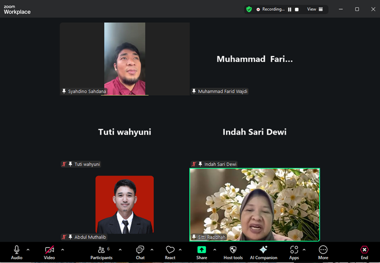The height and width of the screenshot is (263, 380).
Task: Minimize the Zoom window
Action: (x=341, y=9)
